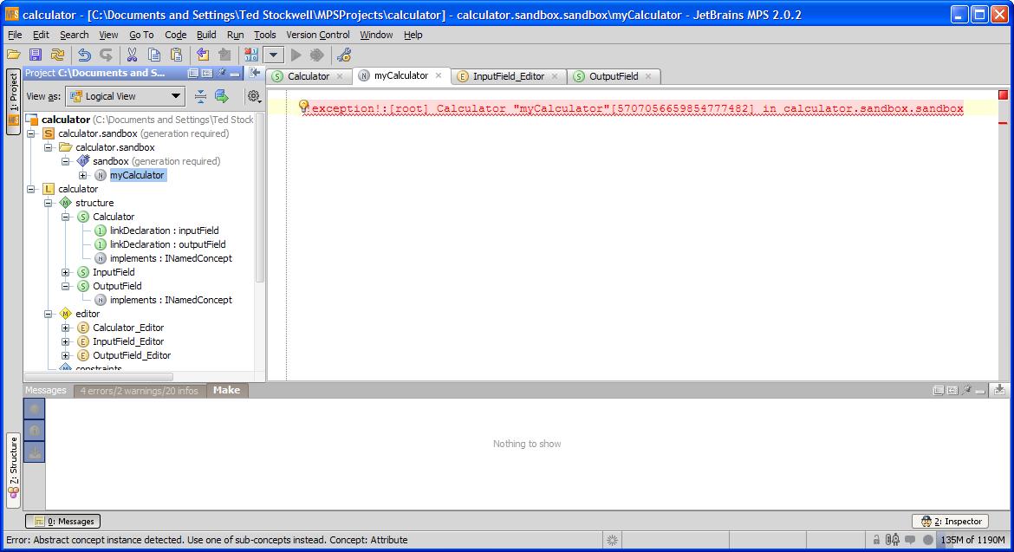
Task: Switch to the Calculator editor tab
Action: (x=309, y=76)
